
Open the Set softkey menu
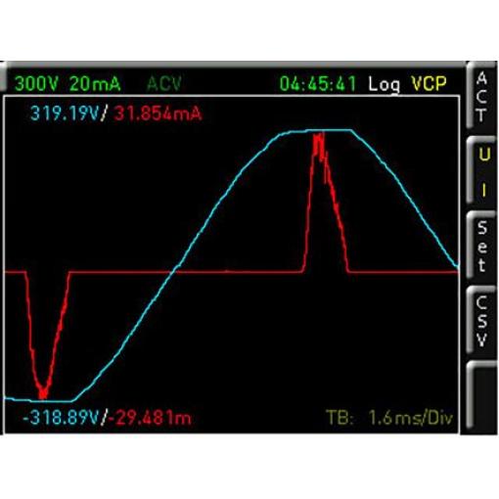tap(481, 246)
